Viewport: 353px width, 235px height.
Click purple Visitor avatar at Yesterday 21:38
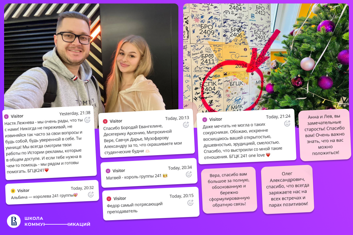6,116
